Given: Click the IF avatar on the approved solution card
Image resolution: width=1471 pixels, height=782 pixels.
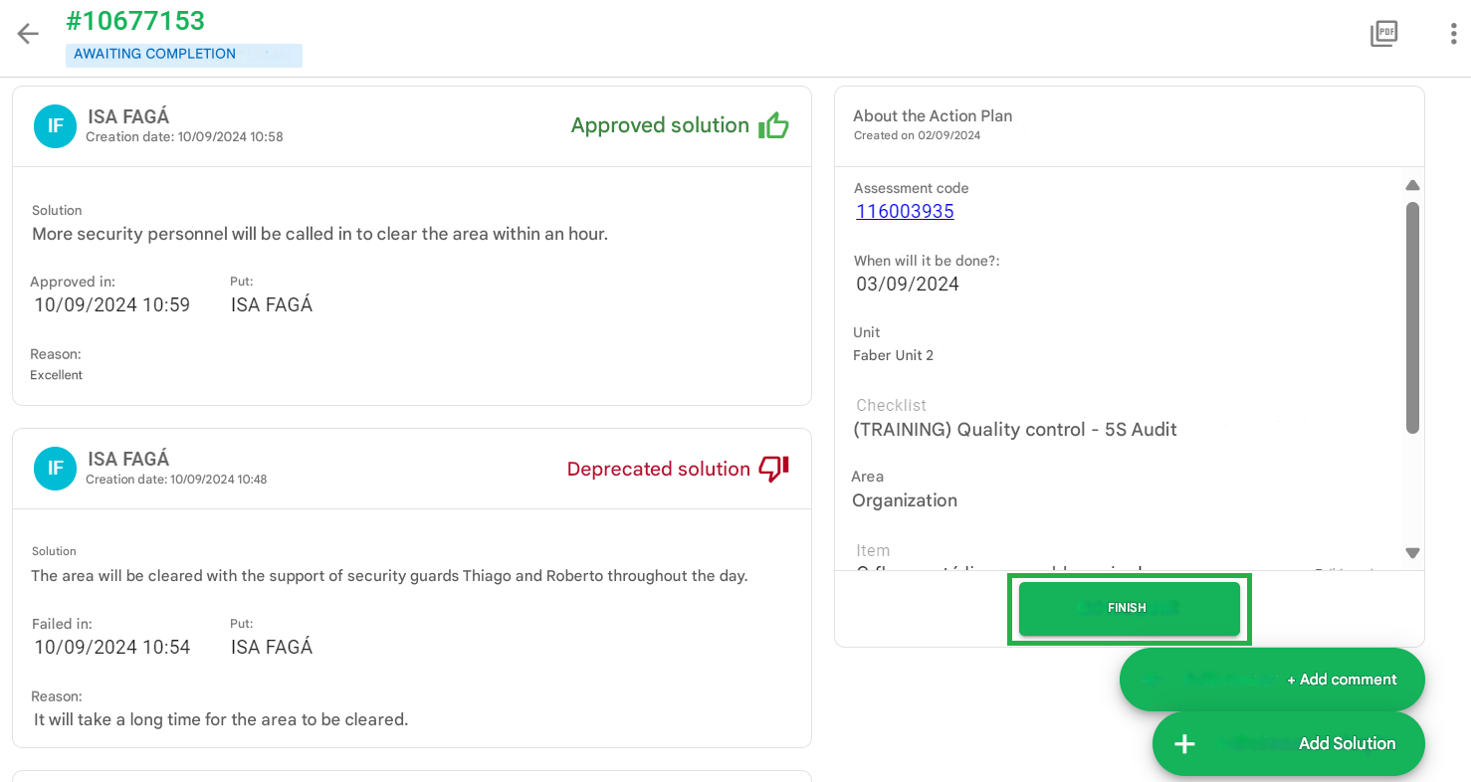Looking at the screenshot, I should (55, 126).
